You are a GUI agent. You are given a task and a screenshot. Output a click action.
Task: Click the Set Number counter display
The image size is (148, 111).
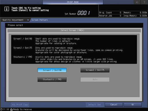point(77,13)
